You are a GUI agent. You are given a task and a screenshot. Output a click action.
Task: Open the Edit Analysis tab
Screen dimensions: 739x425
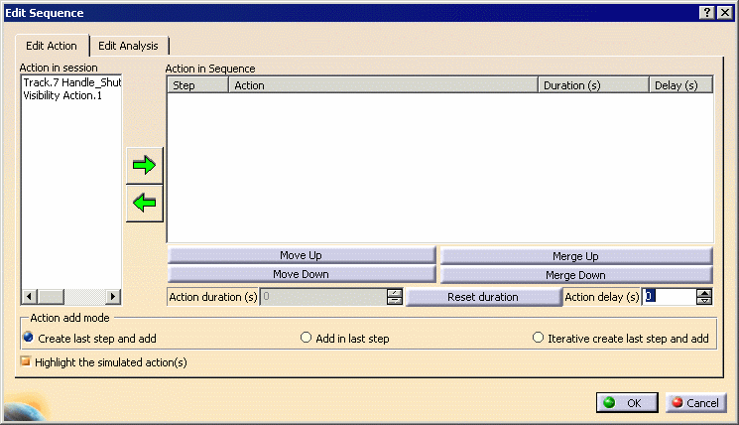coord(128,46)
